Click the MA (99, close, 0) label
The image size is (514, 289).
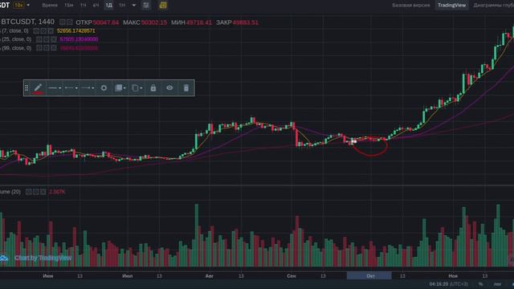point(16,48)
